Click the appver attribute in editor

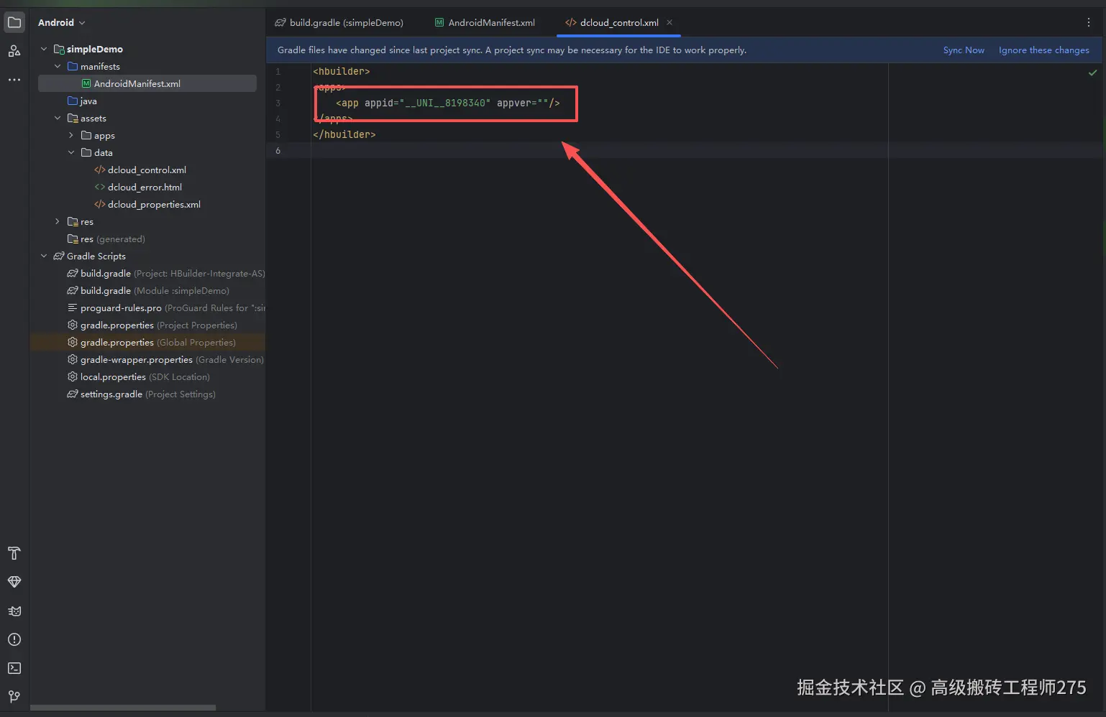tap(523, 103)
